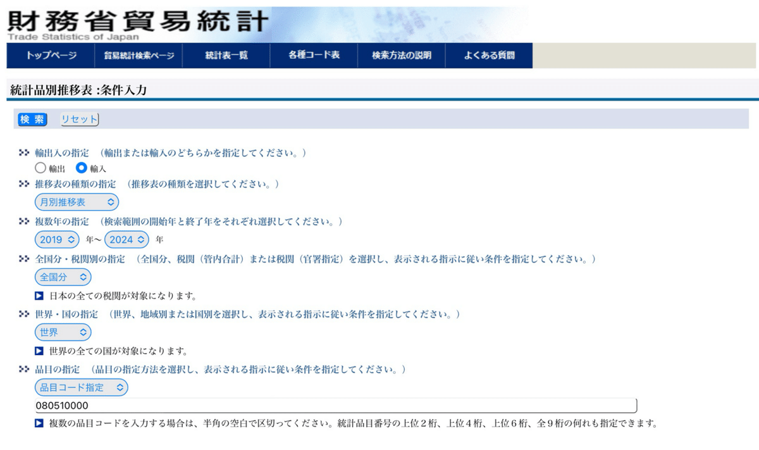Click the bullet icon beside 世界・国の指定
The width and height of the screenshot is (759, 450).
click(x=25, y=315)
